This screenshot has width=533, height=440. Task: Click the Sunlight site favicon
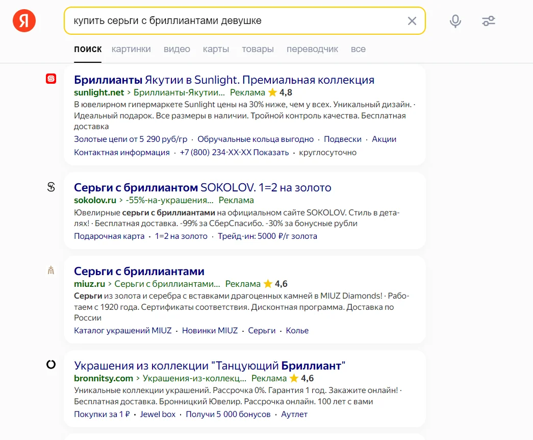coord(50,79)
